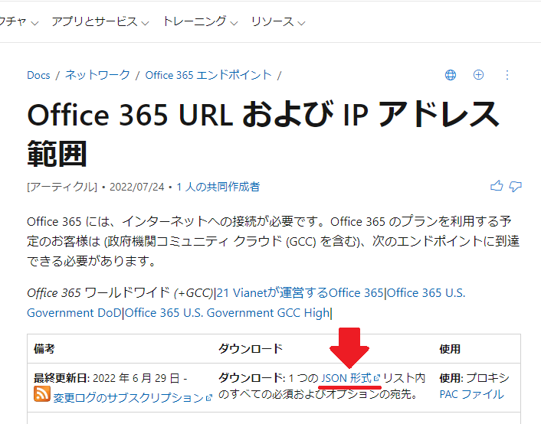541x424 pixels.
Task: Open the ネットワーク breadcrumb link
Action: pos(97,75)
